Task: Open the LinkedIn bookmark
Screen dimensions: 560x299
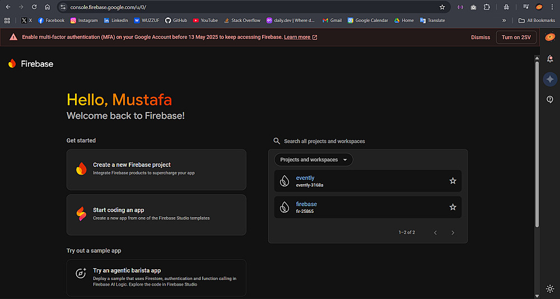Action: tap(116, 20)
